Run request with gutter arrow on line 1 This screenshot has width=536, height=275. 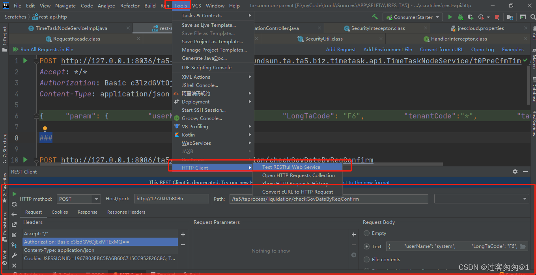pyautogui.click(x=25, y=61)
